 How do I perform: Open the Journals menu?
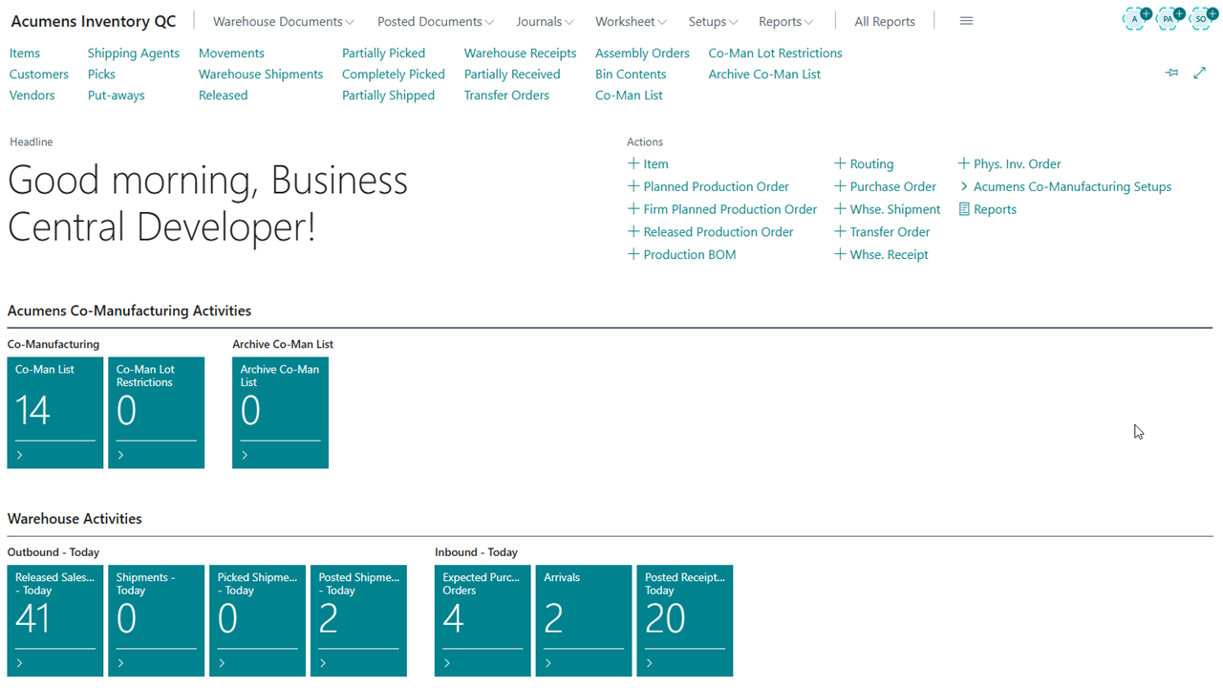[x=545, y=21]
